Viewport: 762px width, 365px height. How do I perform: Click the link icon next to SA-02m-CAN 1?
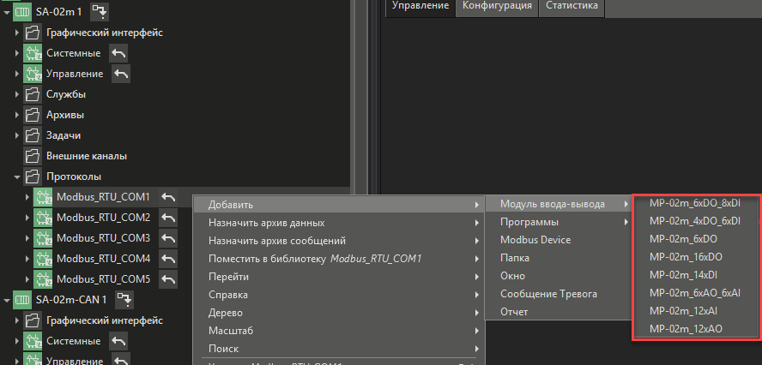click(124, 300)
